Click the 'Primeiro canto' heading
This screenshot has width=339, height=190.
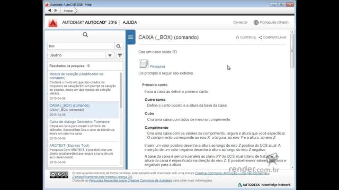155,85
